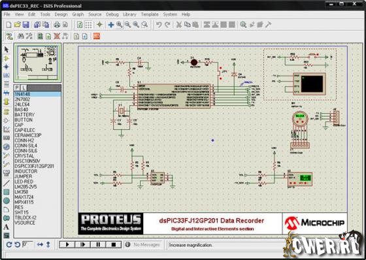The height and width of the screenshot is (260, 366).
Task: Start simulation with the Play button
Action: tap(67, 244)
